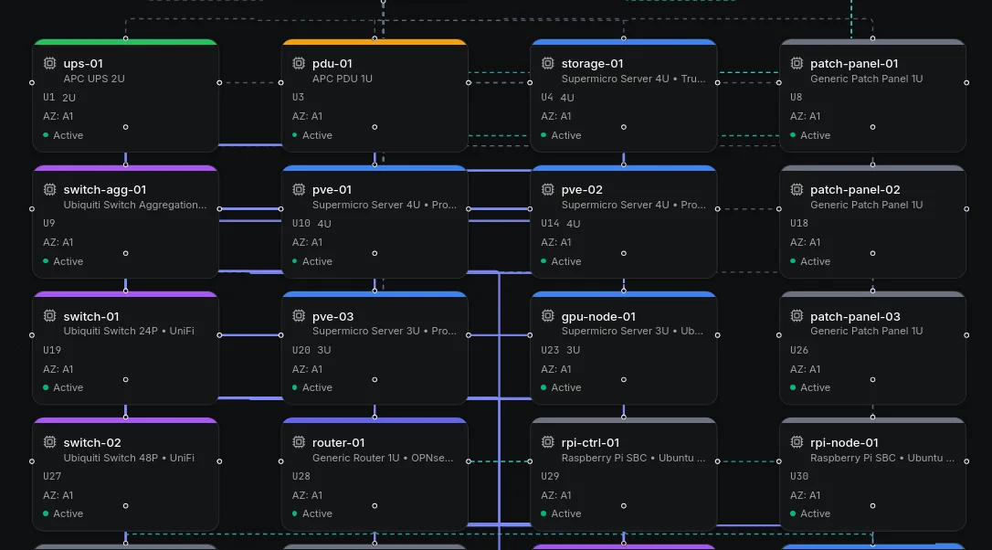Click the U3 rack position on pdu-01

pos(298,97)
